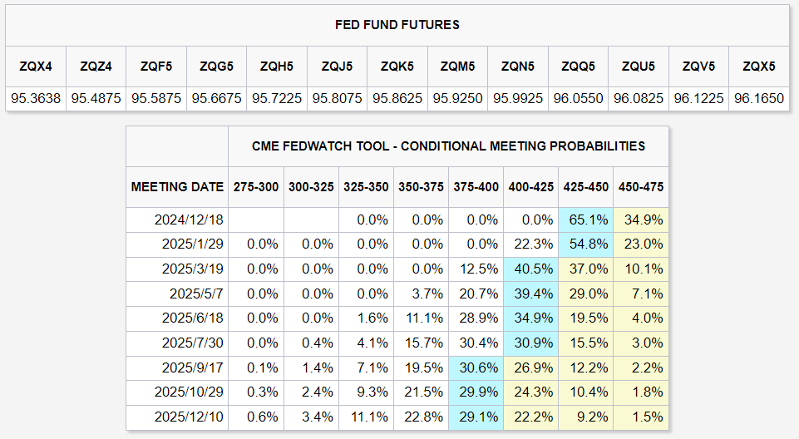Click the 450-475 column header

[641, 187]
